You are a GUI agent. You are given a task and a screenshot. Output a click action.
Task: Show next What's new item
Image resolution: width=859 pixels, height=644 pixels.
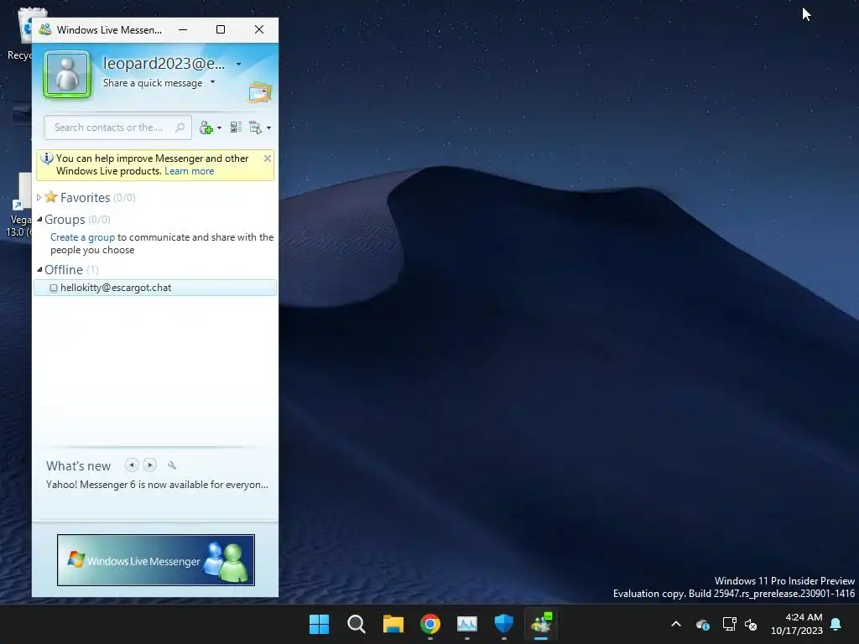point(149,465)
